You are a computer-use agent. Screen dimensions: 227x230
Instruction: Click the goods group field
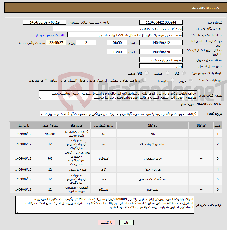click(119, 114)
